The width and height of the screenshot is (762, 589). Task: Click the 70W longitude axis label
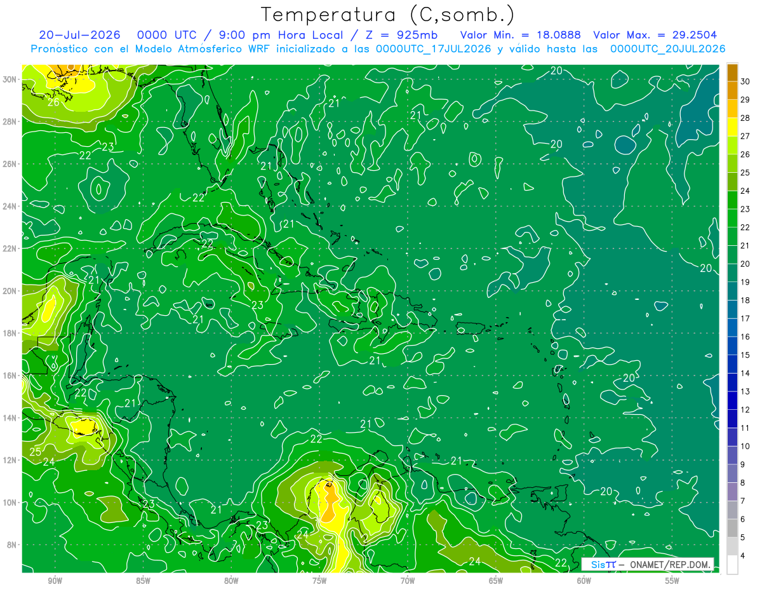pos(408,581)
